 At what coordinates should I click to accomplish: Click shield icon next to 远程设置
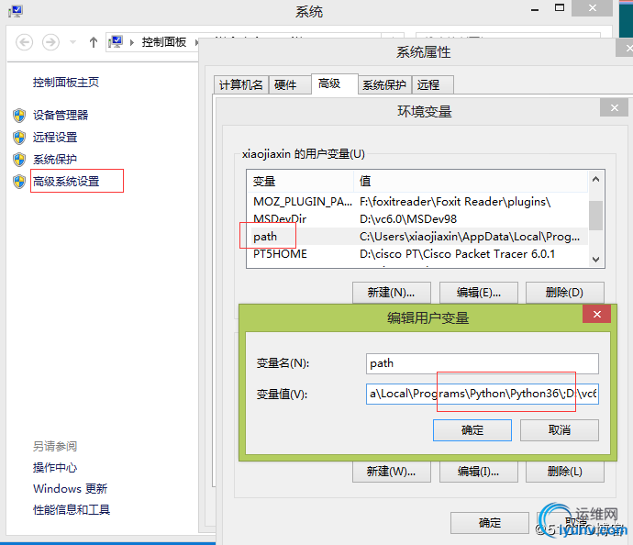coord(19,138)
